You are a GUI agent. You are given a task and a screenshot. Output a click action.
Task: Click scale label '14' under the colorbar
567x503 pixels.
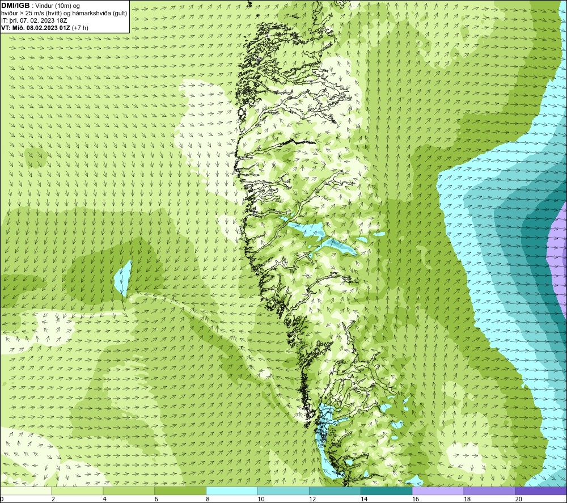click(364, 500)
